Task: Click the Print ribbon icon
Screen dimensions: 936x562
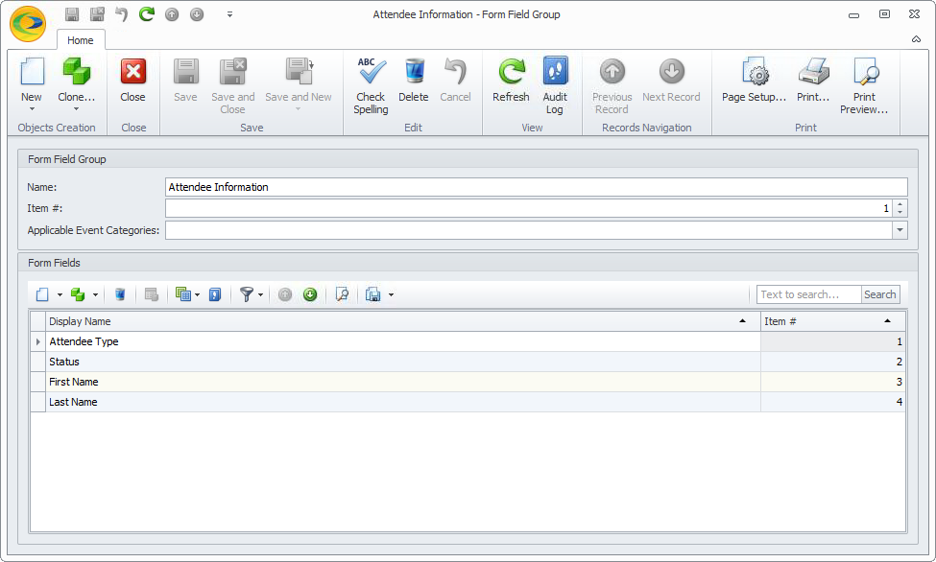Action: [x=814, y=72]
